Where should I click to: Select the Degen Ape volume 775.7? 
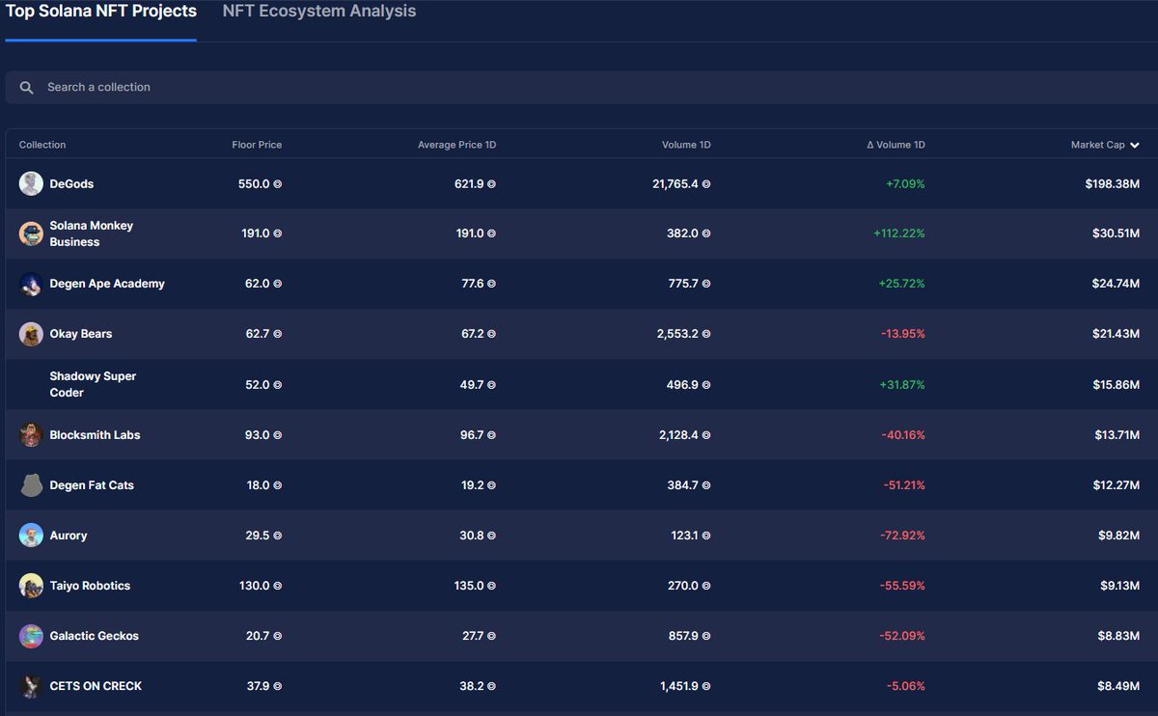pyautogui.click(x=684, y=284)
